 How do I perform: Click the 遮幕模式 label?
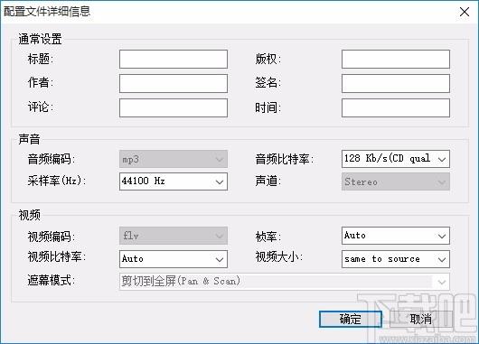(x=52, y=280)
